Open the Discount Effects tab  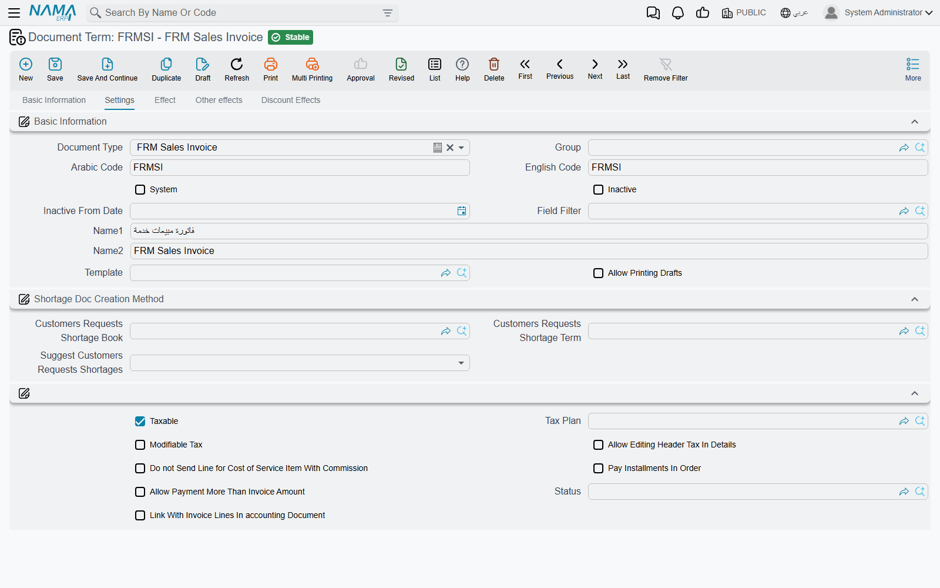pos(291,100)
